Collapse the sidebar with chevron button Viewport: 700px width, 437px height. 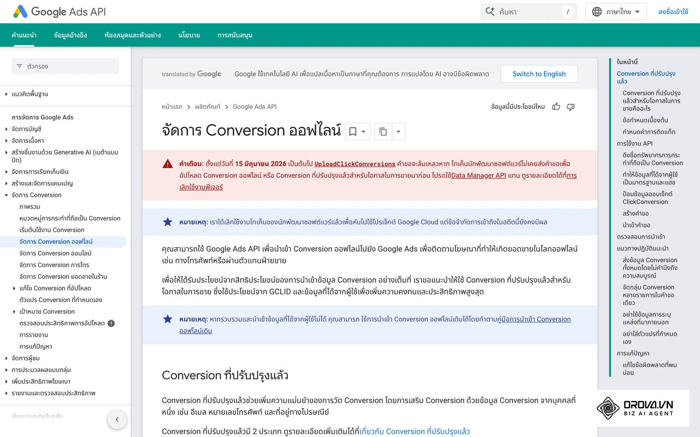point(117,420)
